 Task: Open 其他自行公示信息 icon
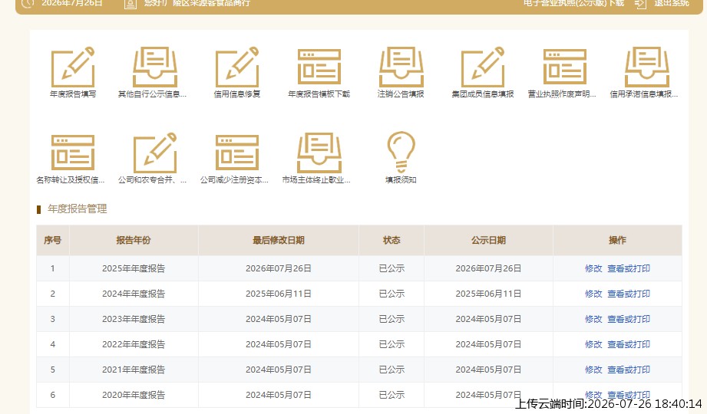click(x=154, y=67)
